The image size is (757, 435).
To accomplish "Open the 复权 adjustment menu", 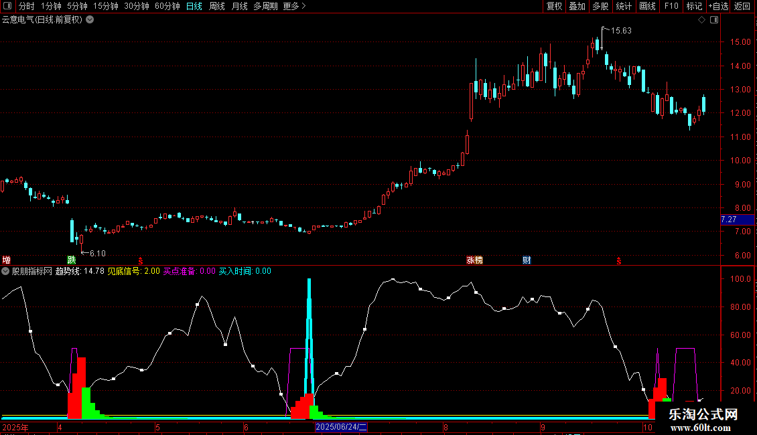I will 554,6.
